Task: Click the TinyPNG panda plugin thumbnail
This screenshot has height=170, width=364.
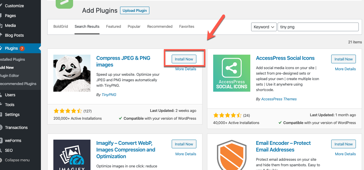Action: click(x=72, y=73)
